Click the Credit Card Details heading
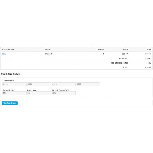The width and height of the screenshot is (153, 153). 10,74
